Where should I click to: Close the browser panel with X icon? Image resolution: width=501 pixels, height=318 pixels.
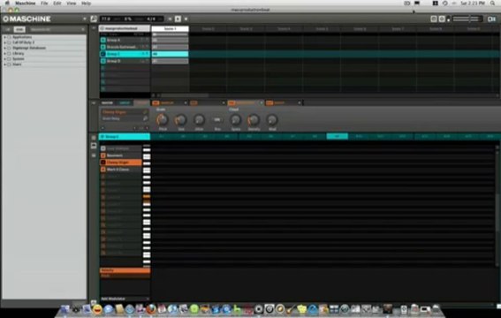[83, 29]
